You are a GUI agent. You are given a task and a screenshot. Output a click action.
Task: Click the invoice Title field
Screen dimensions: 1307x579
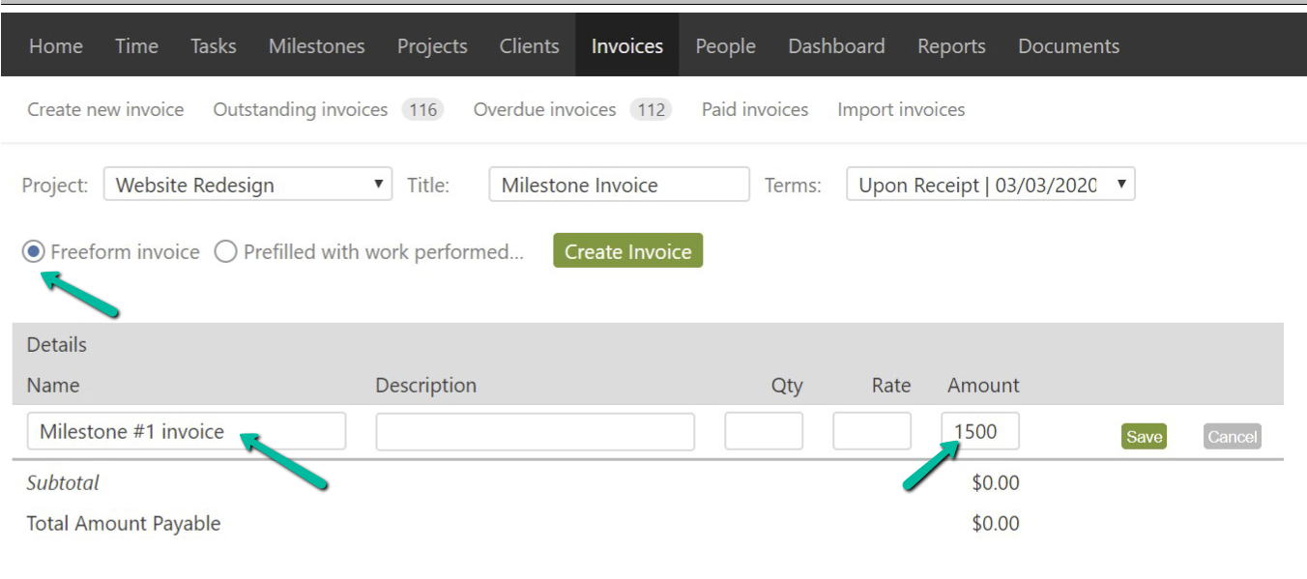click(618, 184)
